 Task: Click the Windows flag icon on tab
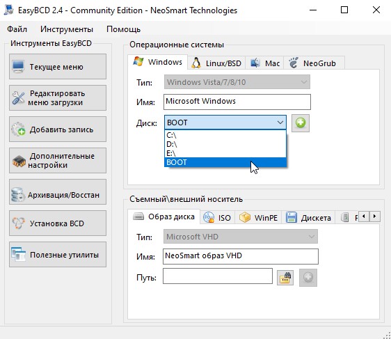click(138, 61)
